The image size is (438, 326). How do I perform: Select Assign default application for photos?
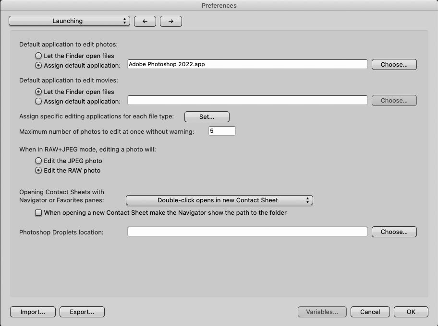coord(38,65)
